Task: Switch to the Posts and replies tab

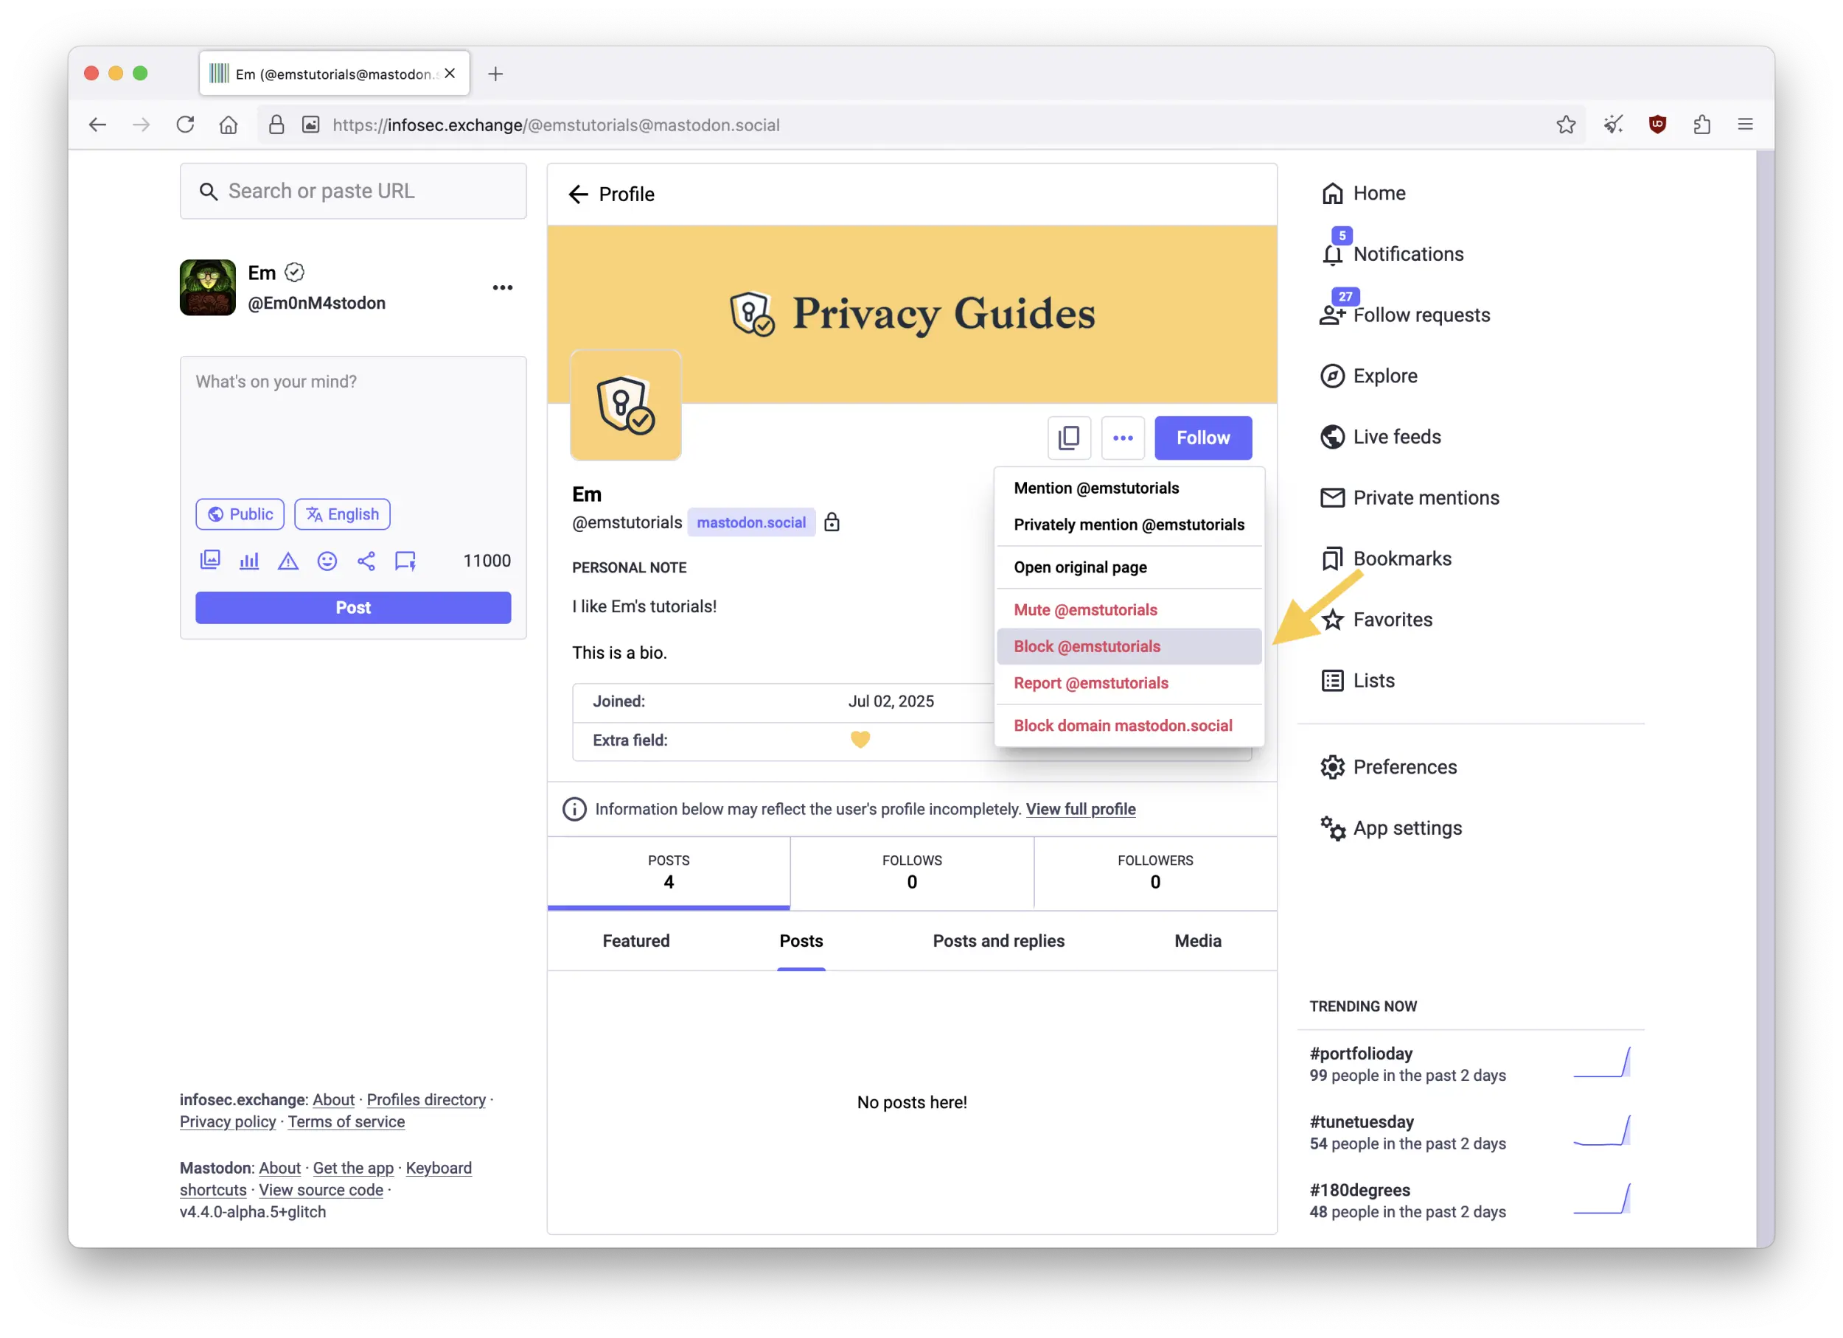Action: coord(998,941)
